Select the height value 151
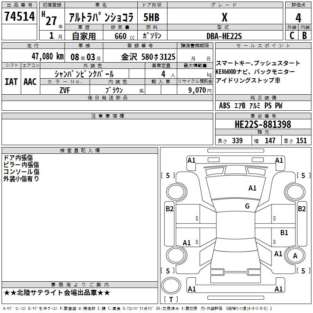Viewport: 313px width, 313px height. (x=301, y=140)
